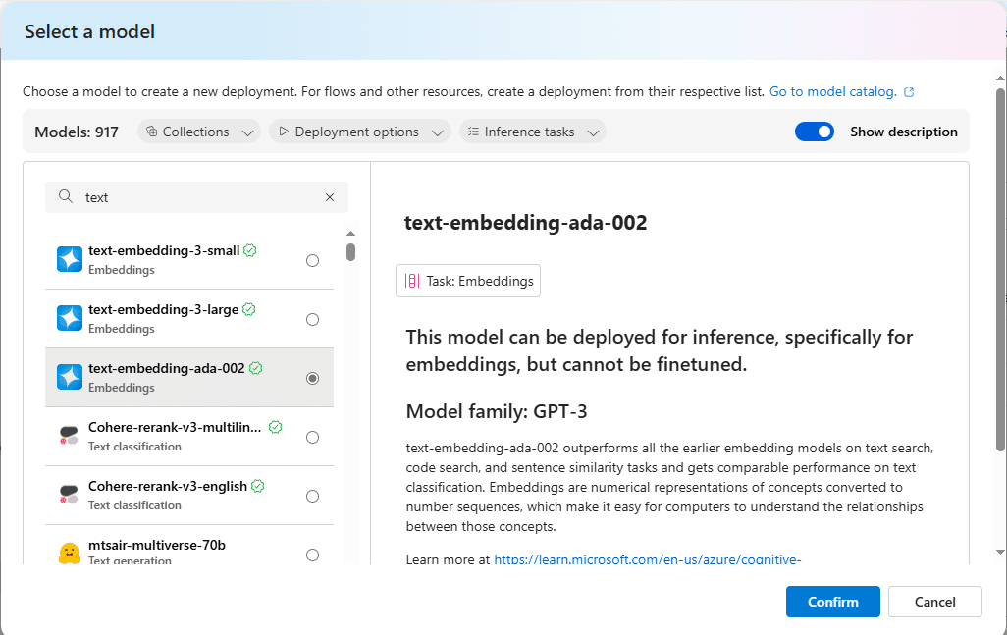Image resolution: width=1007 pixels, height=635 pixels.
Task: Click the Cohere-rerank-v3-multilingual model icon
Action: (x=69, y=436)
